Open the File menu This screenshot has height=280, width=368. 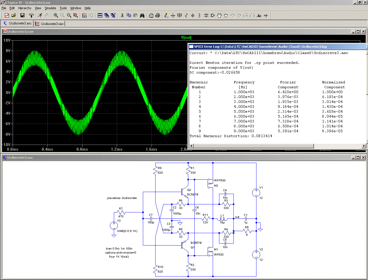(4, 8)
